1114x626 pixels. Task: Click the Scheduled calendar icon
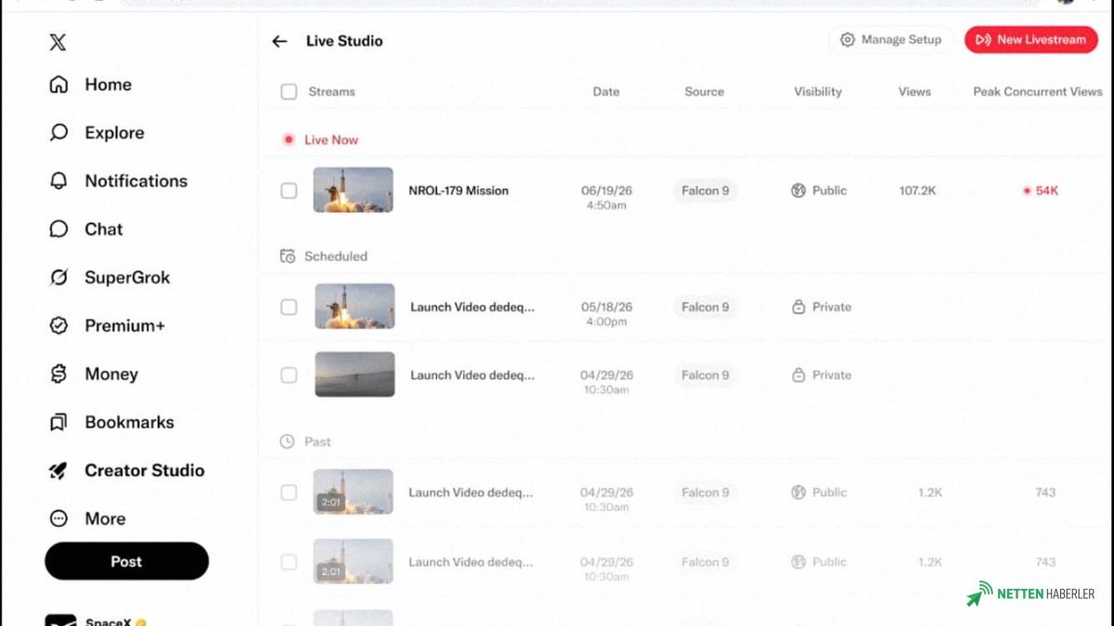pyautogui.click(x=288, y=256)
